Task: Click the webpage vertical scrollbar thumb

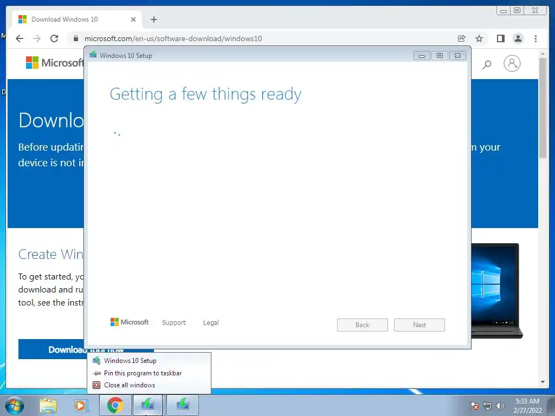Action: [x=543, y=108]
